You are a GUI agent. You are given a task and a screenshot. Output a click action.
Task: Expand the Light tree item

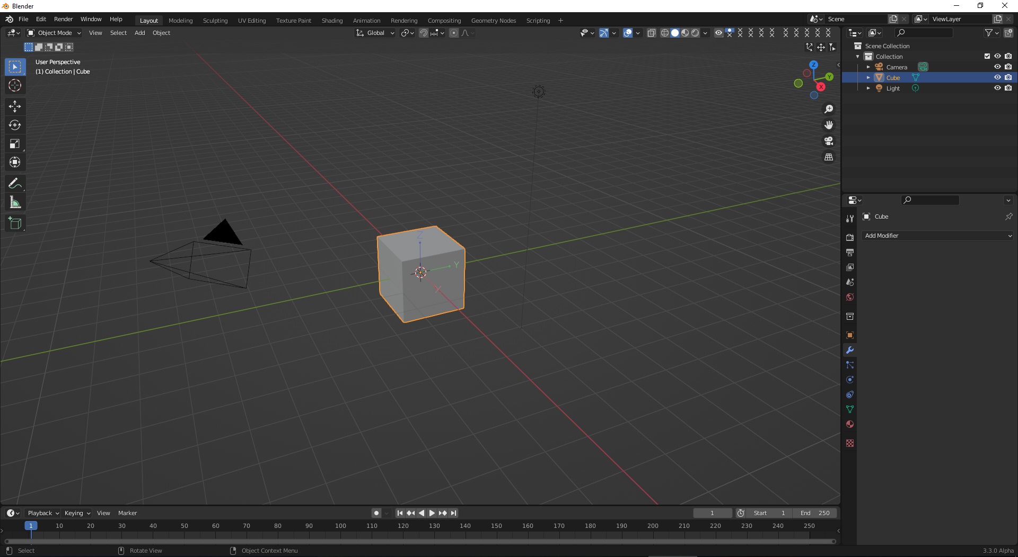pyautogui.click(x=868, y=88)
